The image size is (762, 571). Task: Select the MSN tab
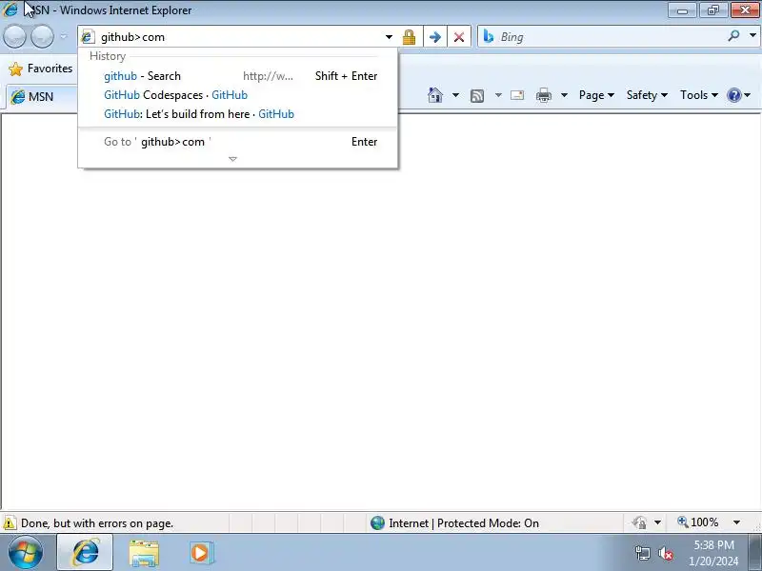[x=42, y=97]
